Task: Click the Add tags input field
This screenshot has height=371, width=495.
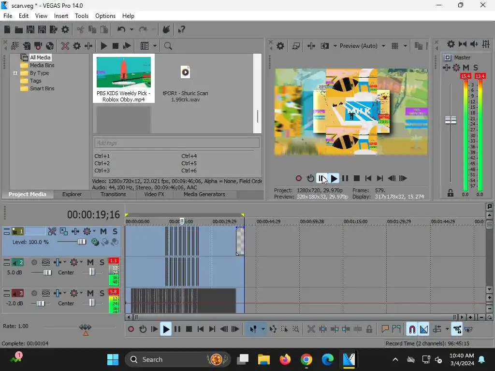Action: (x=177, y=143)
